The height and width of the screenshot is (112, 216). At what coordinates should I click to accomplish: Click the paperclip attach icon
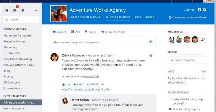[x=151, y=41]
